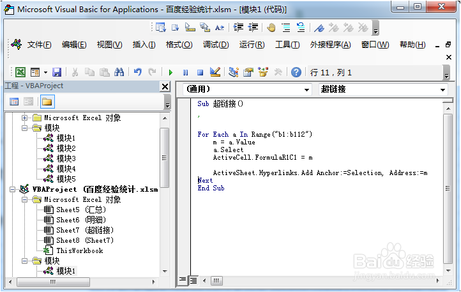Click View Object icon in project panel
This screenshot has width=461, height=292.
[x=29, y=102]
